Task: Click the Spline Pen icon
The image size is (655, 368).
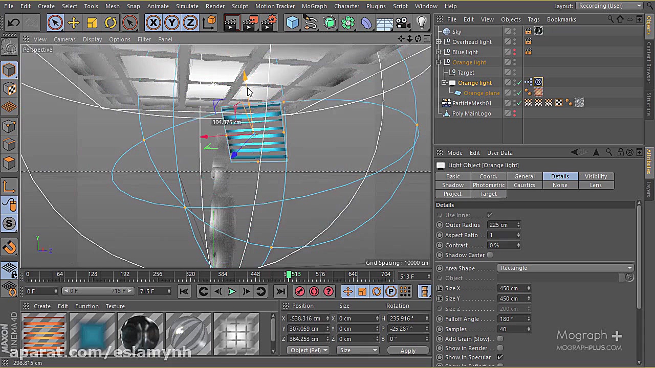Action: point(311,22)
